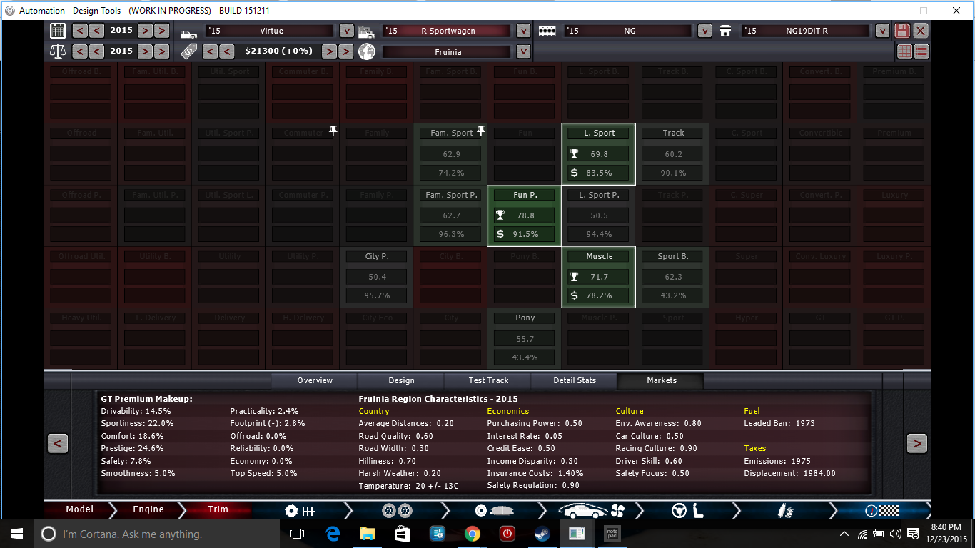Click trophy icon in Muscle cell
The height and width of the screenshot is (548, 975).
coord(574,277)
